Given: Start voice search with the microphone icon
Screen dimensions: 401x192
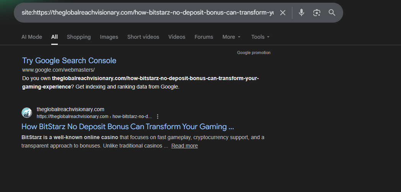Looking at the screenshot, I should pyautogui.click(x=302, y=13).
